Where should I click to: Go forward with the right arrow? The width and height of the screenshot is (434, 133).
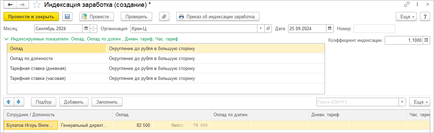point(22,5)
